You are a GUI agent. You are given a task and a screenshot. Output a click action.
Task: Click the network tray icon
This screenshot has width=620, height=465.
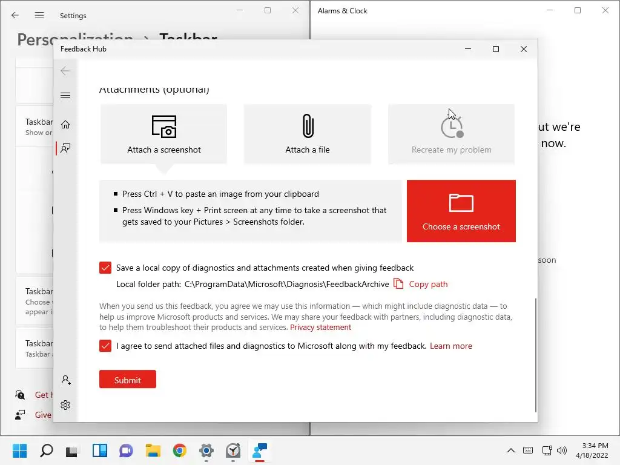click(x=547, y=450)
